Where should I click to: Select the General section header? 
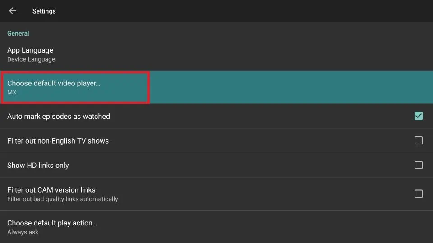18,33
